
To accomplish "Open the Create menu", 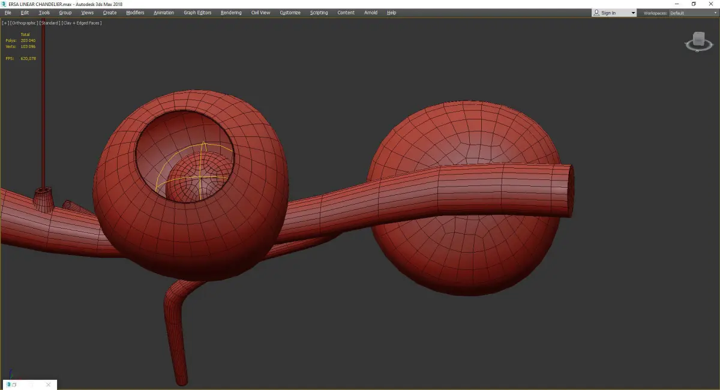I will click(110, 13).
